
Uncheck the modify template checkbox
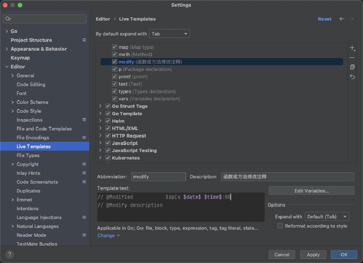[115, 62]
